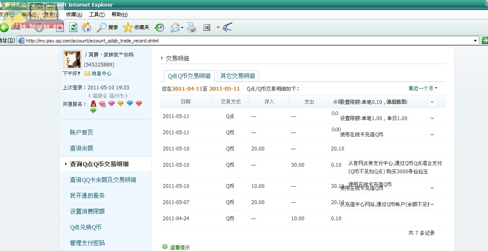Click the 日期 column header
The width and height of the screenshot is (488, 251).
point(186,102)
